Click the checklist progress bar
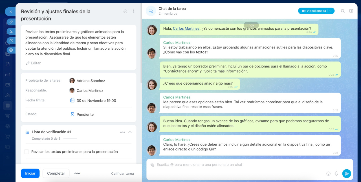The image size is (361, 182). 70,139
